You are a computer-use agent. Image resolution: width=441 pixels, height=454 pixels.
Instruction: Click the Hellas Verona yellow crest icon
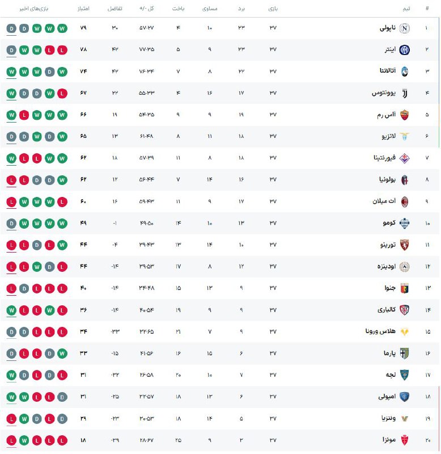(405, 331)
